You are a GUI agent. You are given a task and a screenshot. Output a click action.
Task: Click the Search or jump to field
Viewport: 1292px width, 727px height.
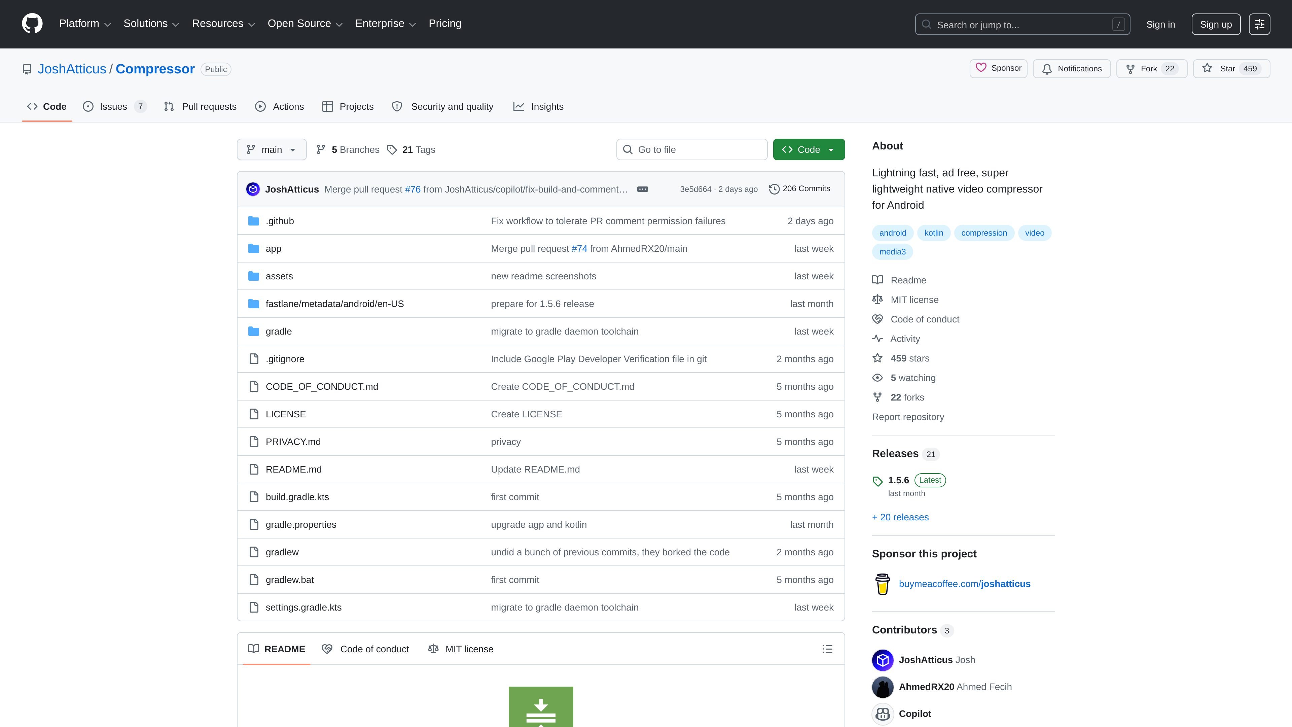tap(1022, 24)
